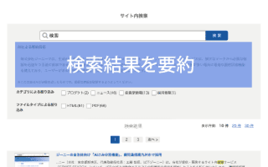Screen dimensions: 268x167
Task: Click the blue search button
Action: coord(216,35)
